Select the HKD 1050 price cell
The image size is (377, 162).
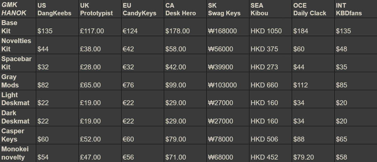click(x=266, y=31)
